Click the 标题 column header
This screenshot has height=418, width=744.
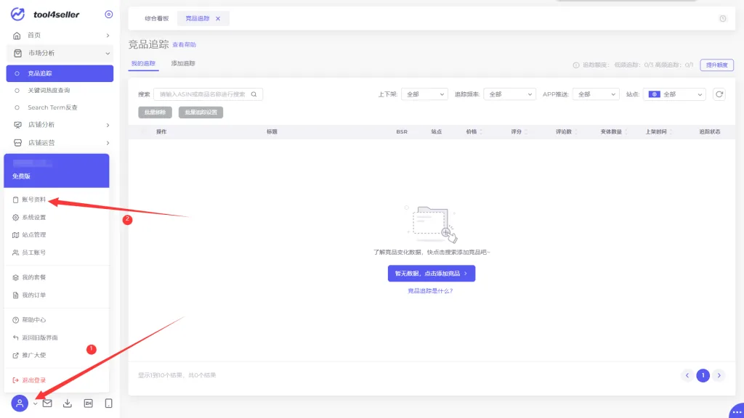[272, 132]
